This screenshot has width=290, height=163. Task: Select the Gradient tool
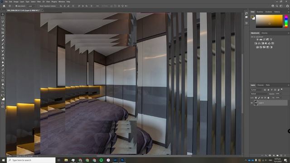(3, 58)
